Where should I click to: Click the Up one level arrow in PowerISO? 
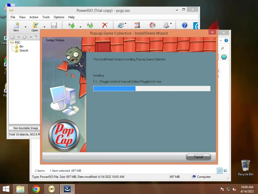coord(36,37)
